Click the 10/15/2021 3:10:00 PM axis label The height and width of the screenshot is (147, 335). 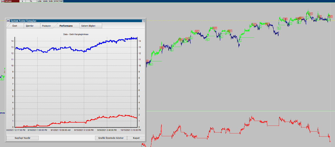click(130, 130)
